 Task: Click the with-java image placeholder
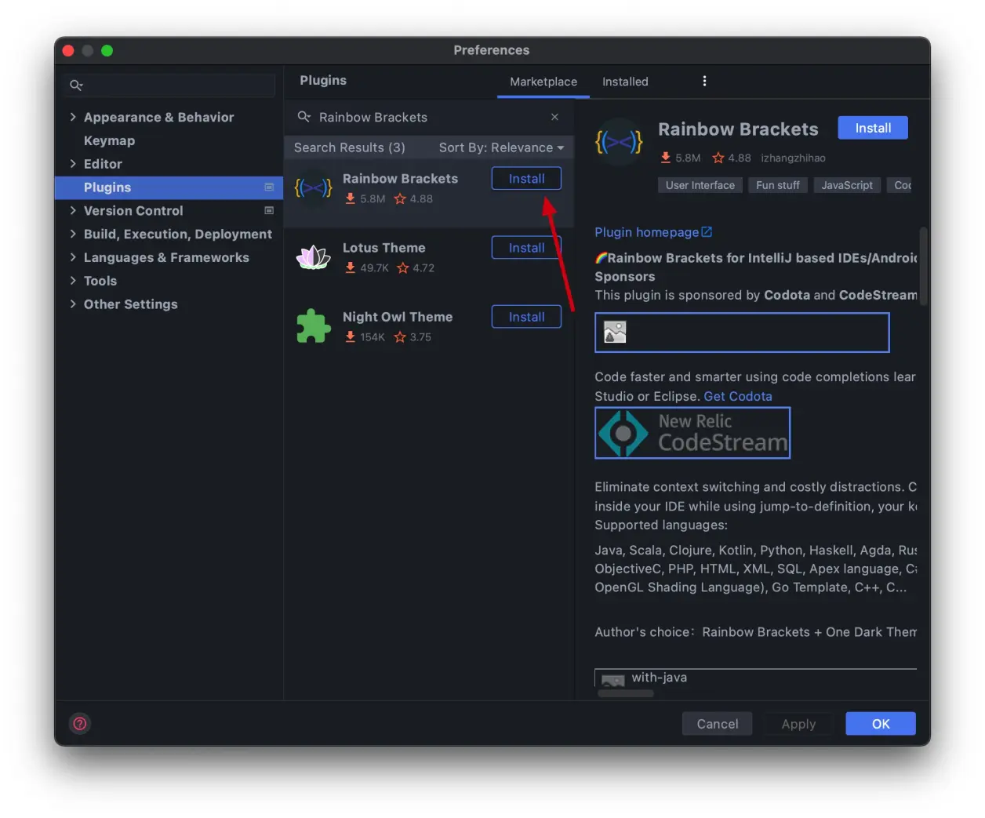coord(613,679)
